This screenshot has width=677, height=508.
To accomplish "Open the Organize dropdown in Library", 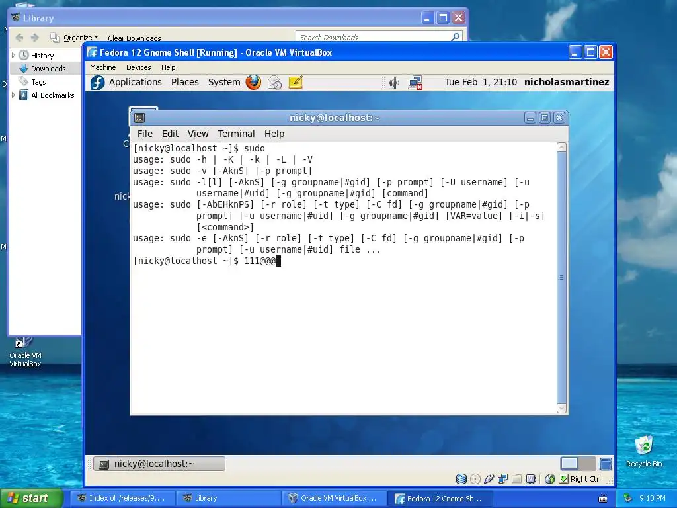I will (80, 38).
